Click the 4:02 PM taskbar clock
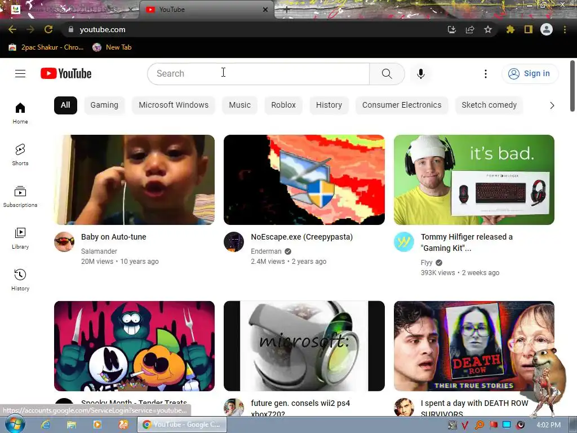 point(548,425)
